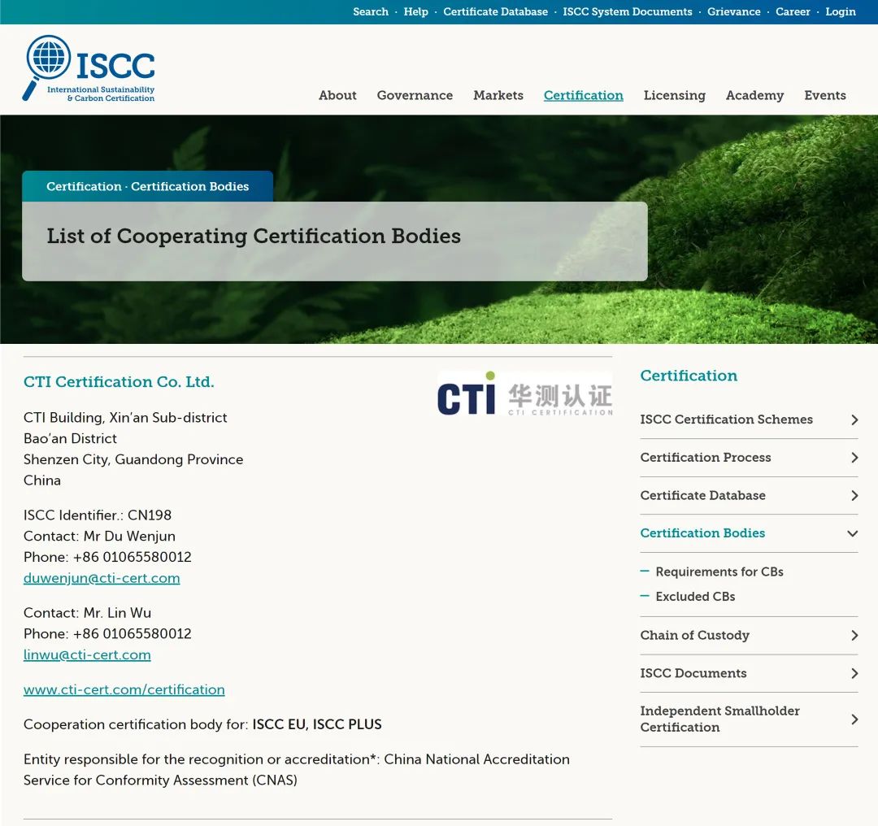878x826 pixels.
Task: Open Search in the top bar
Action: [370, 11]
